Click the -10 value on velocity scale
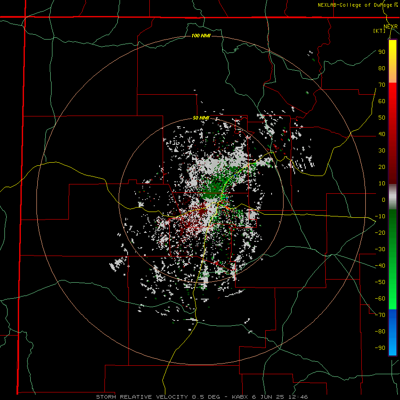Image resolution: width=400 pixels, height=400 pixels. click(380, 216)
